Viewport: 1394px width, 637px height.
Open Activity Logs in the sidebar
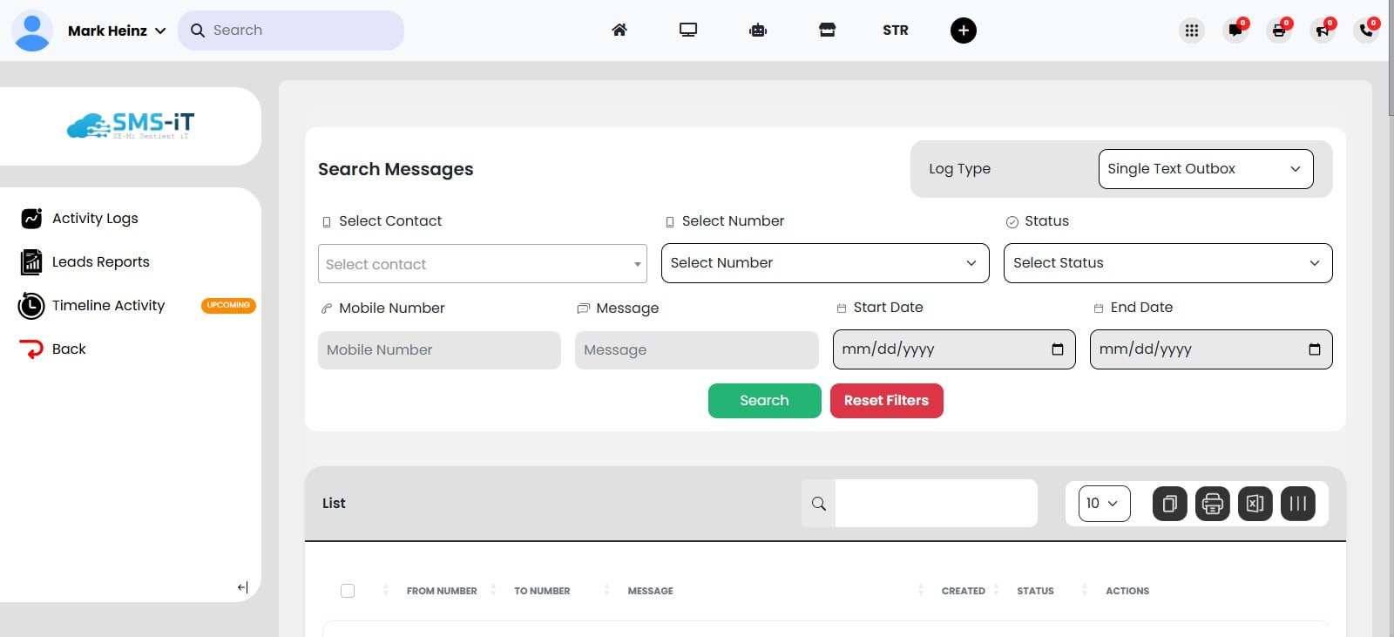95,218
